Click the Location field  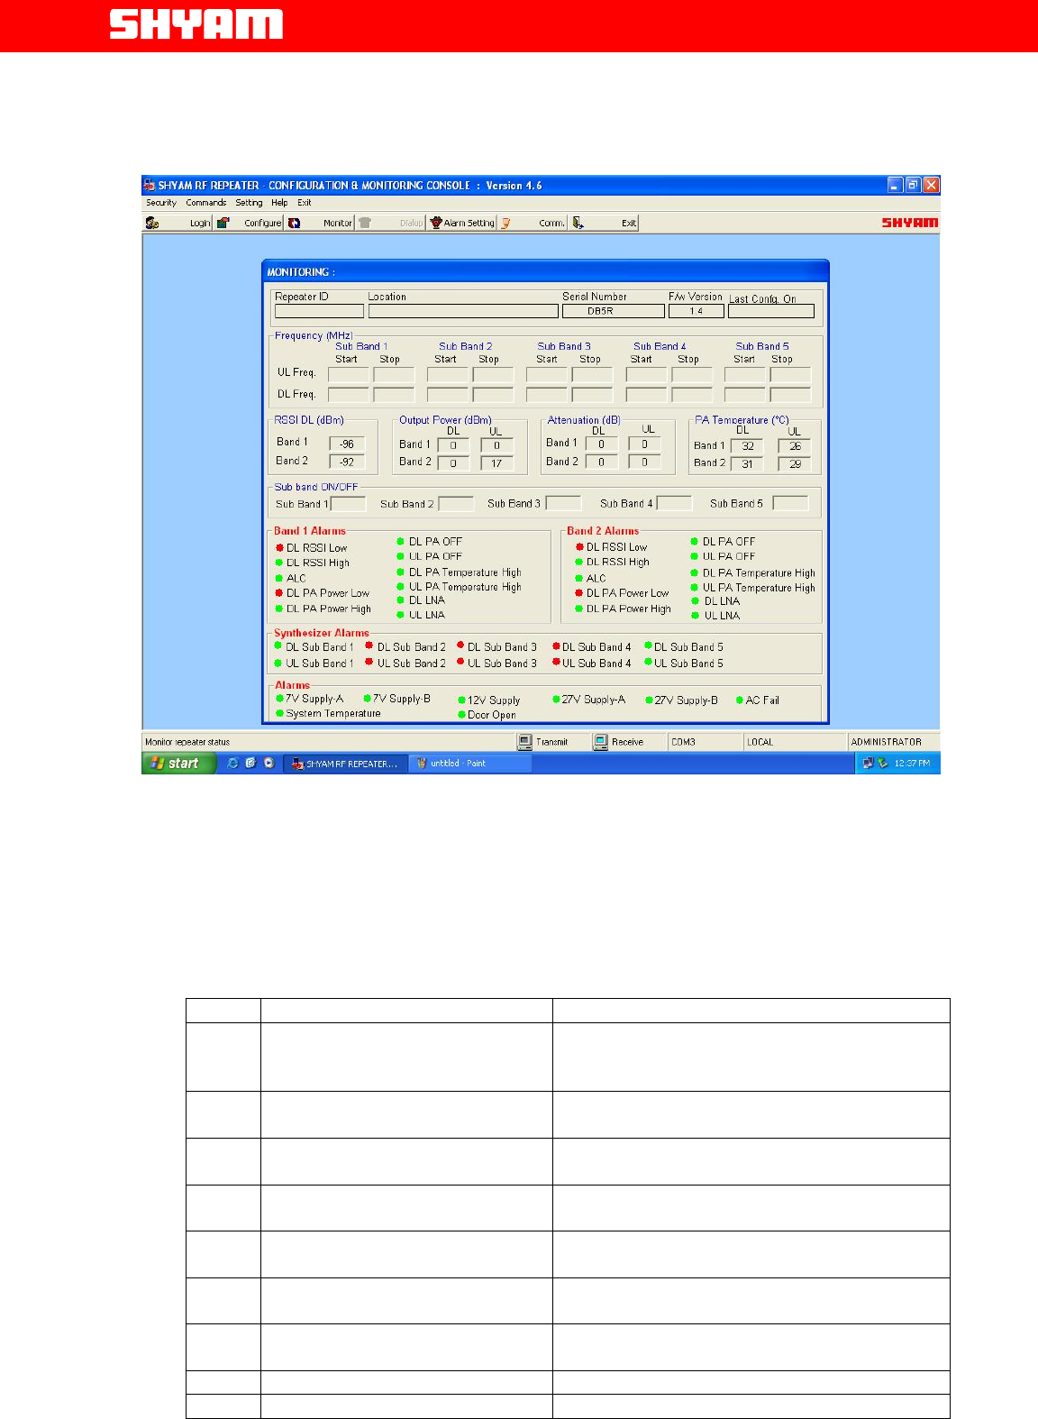pyautogui.click(x=463, y=311)
